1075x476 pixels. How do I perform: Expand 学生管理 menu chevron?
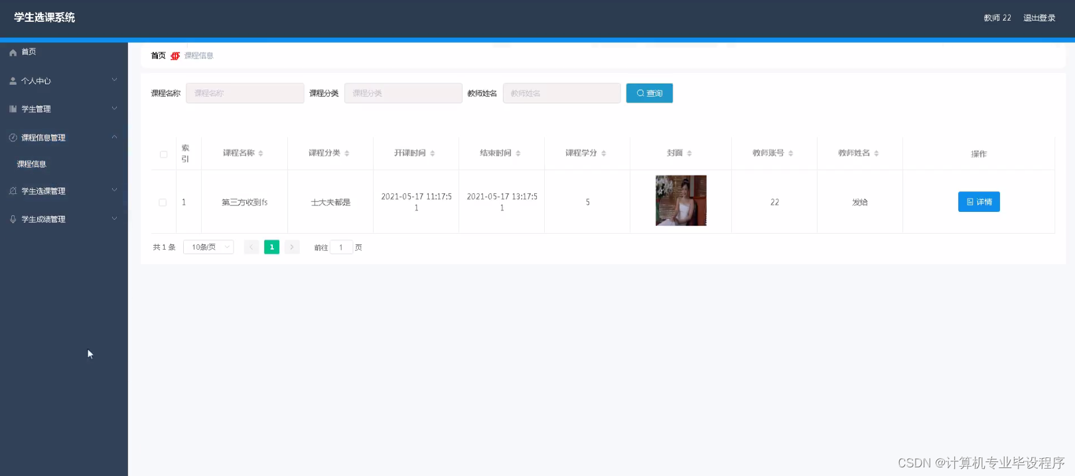114,108
